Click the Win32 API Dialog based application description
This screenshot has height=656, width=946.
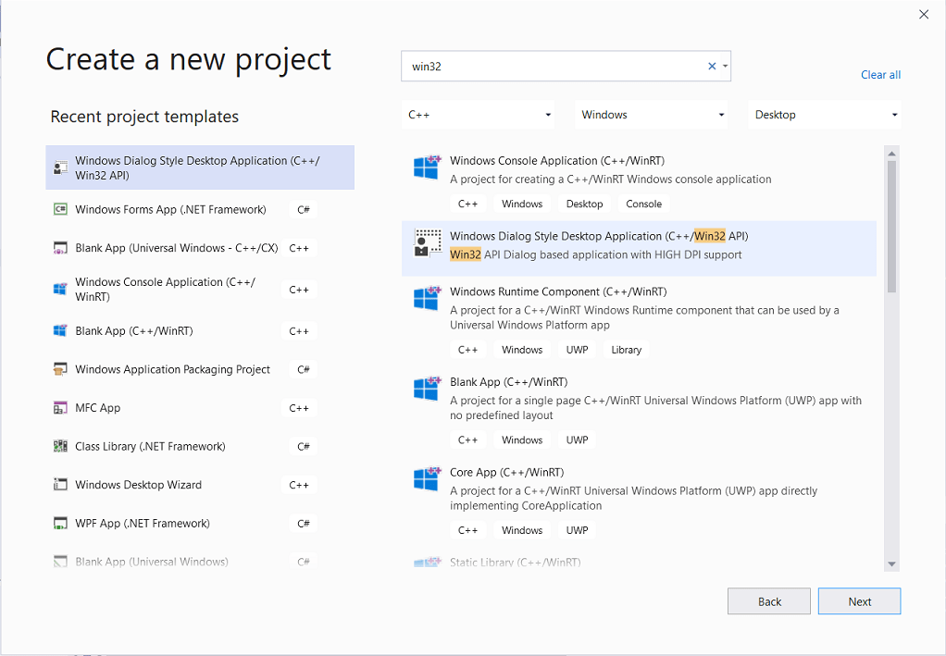pyautogui.click(x=596, y=254)
